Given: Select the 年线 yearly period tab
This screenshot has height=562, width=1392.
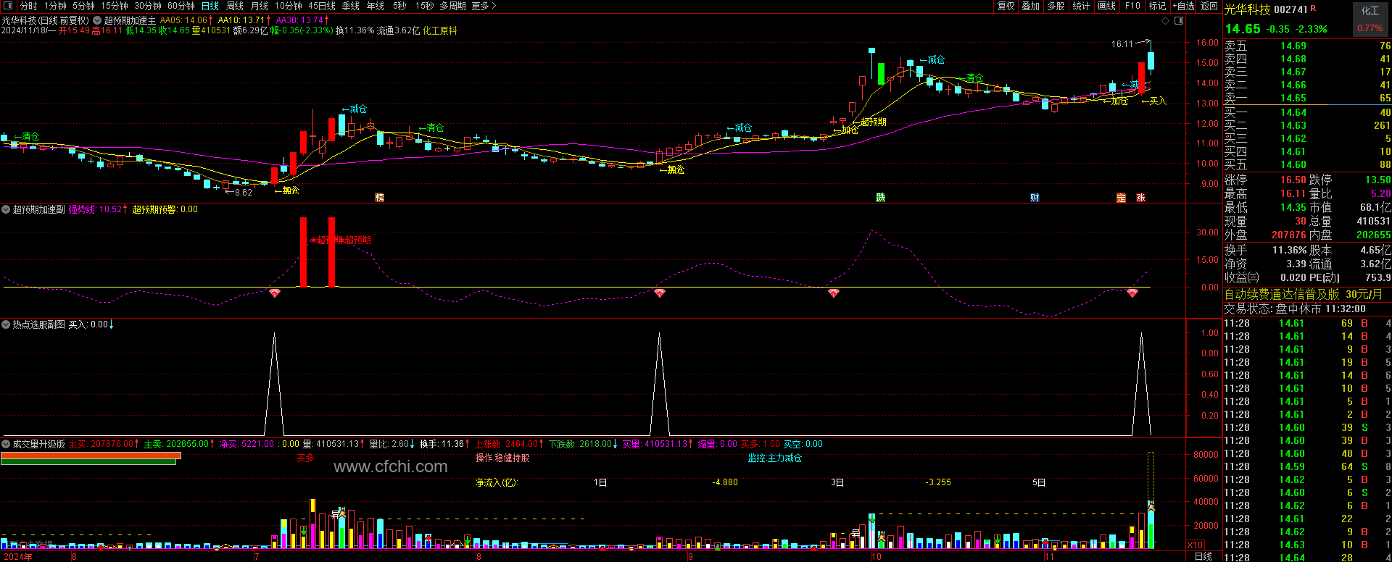Looking at the screenshot, I should (x=376, y=6).
